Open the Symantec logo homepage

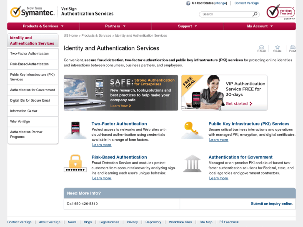coord(33,12)
